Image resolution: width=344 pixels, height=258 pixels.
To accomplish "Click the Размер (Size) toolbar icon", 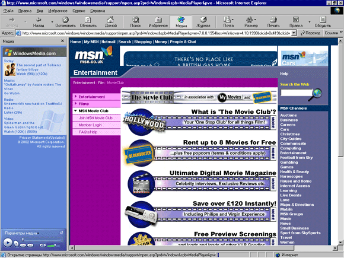I will (x=250, y=20).
